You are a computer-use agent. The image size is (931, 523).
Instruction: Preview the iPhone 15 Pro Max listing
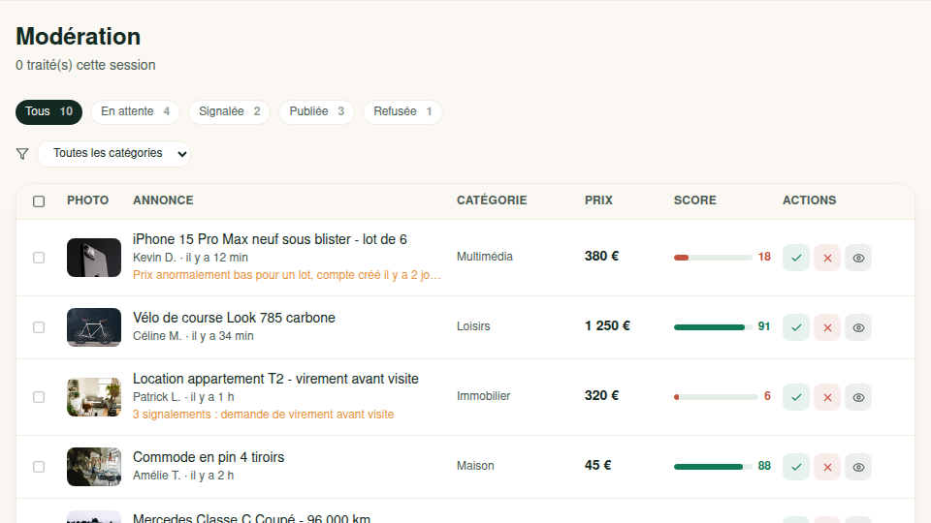point(858,258)
